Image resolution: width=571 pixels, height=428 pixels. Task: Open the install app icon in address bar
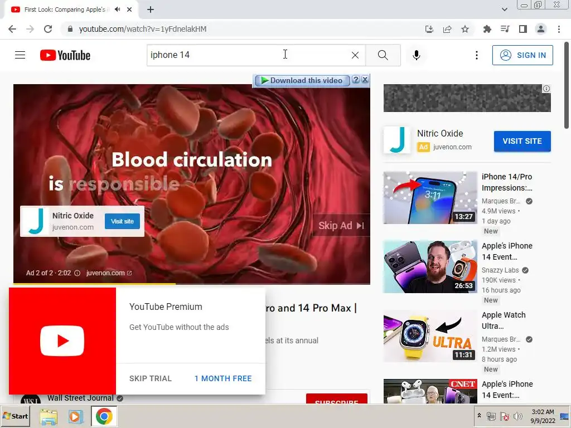tap(429, 29)
